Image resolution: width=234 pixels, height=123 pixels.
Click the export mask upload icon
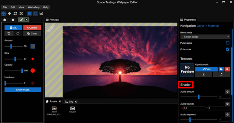tap(221, 75)
